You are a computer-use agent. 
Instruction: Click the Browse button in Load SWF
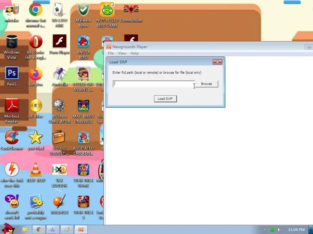[x=206, y=84]
